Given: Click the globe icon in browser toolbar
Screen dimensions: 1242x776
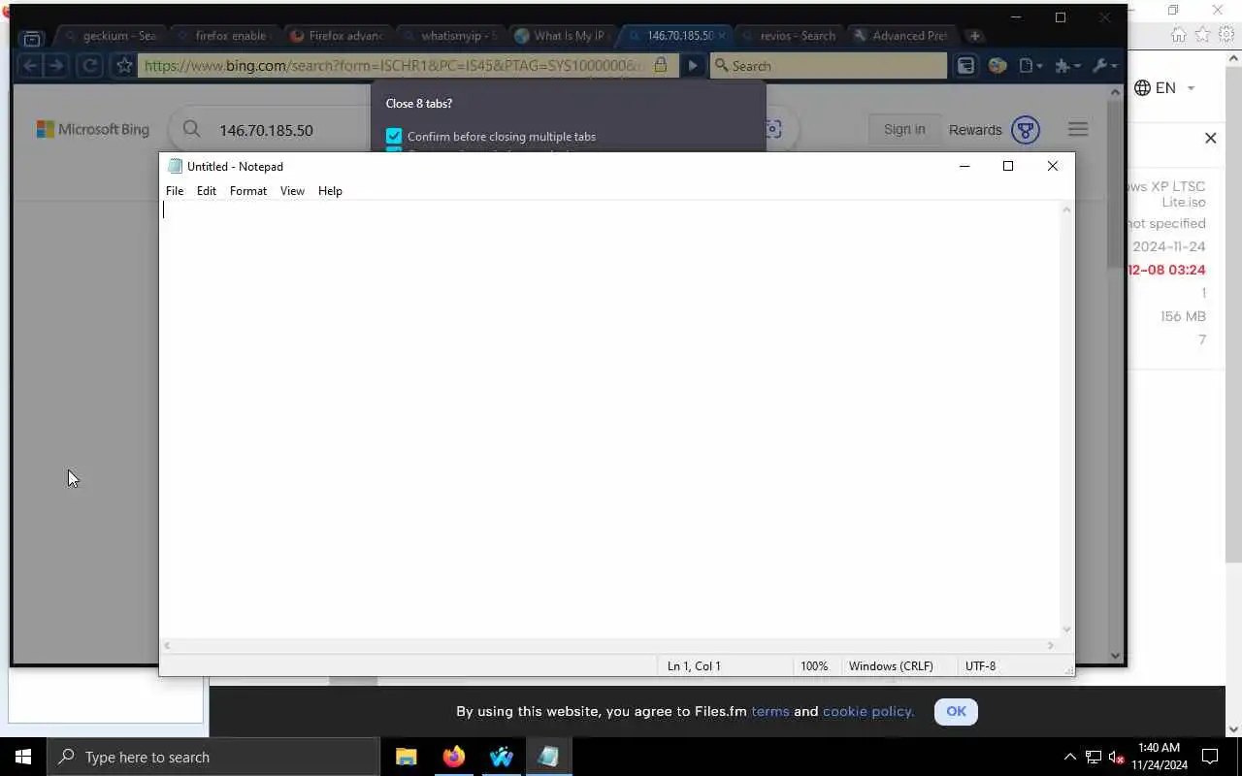Looking at the screenshot, I should (x=997, y=65).
